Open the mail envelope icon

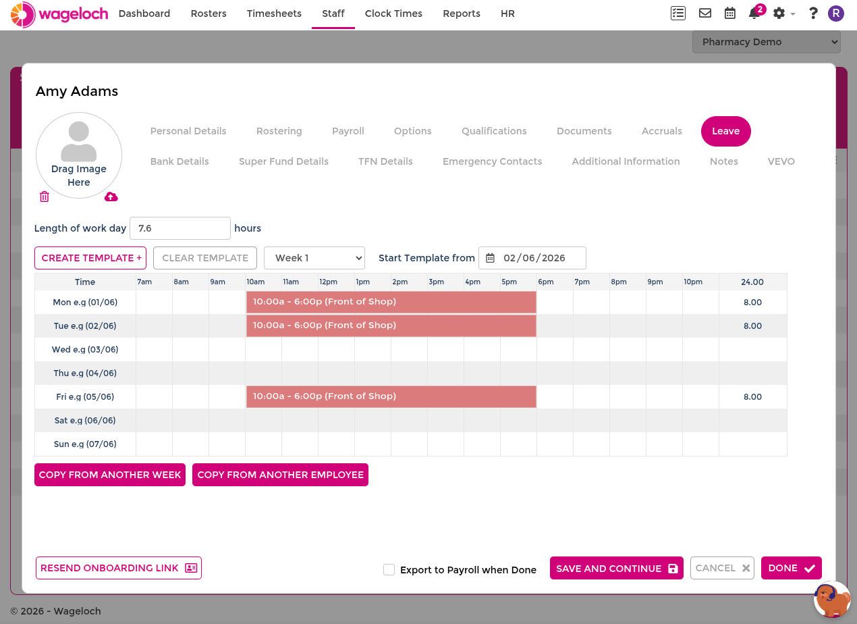click(705, 13)
